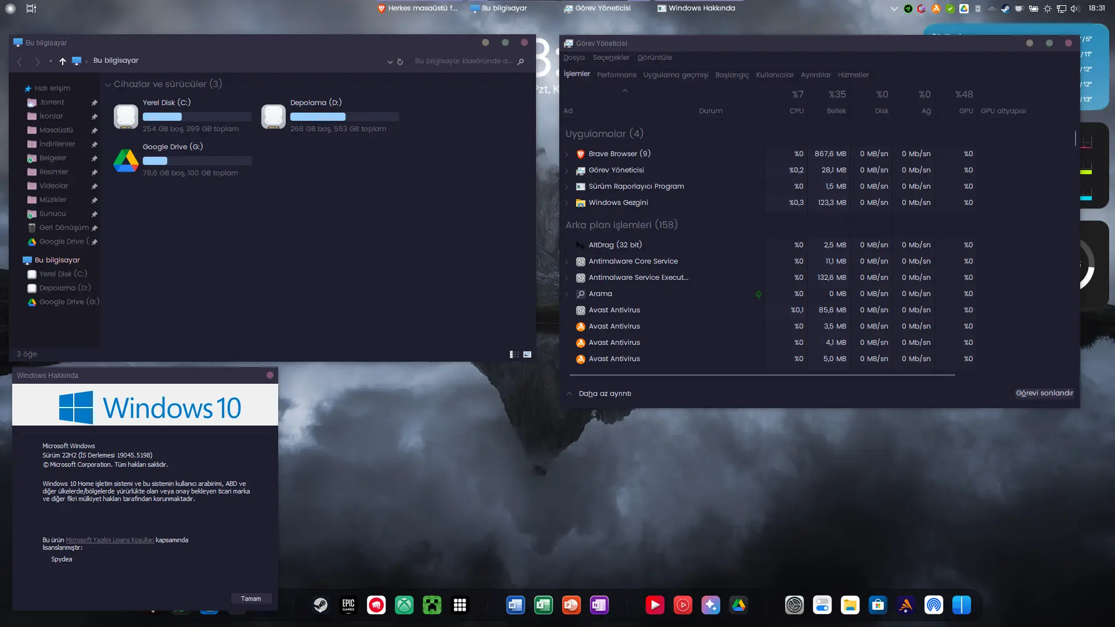
Task: Open the blue AirDrop-style dock icon
Action: pos(934,606)
